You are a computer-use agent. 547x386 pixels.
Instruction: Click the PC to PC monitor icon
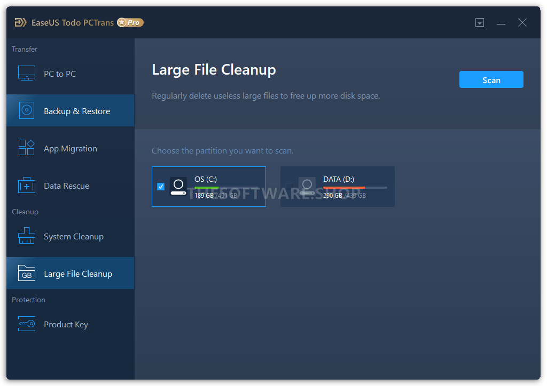27,74
